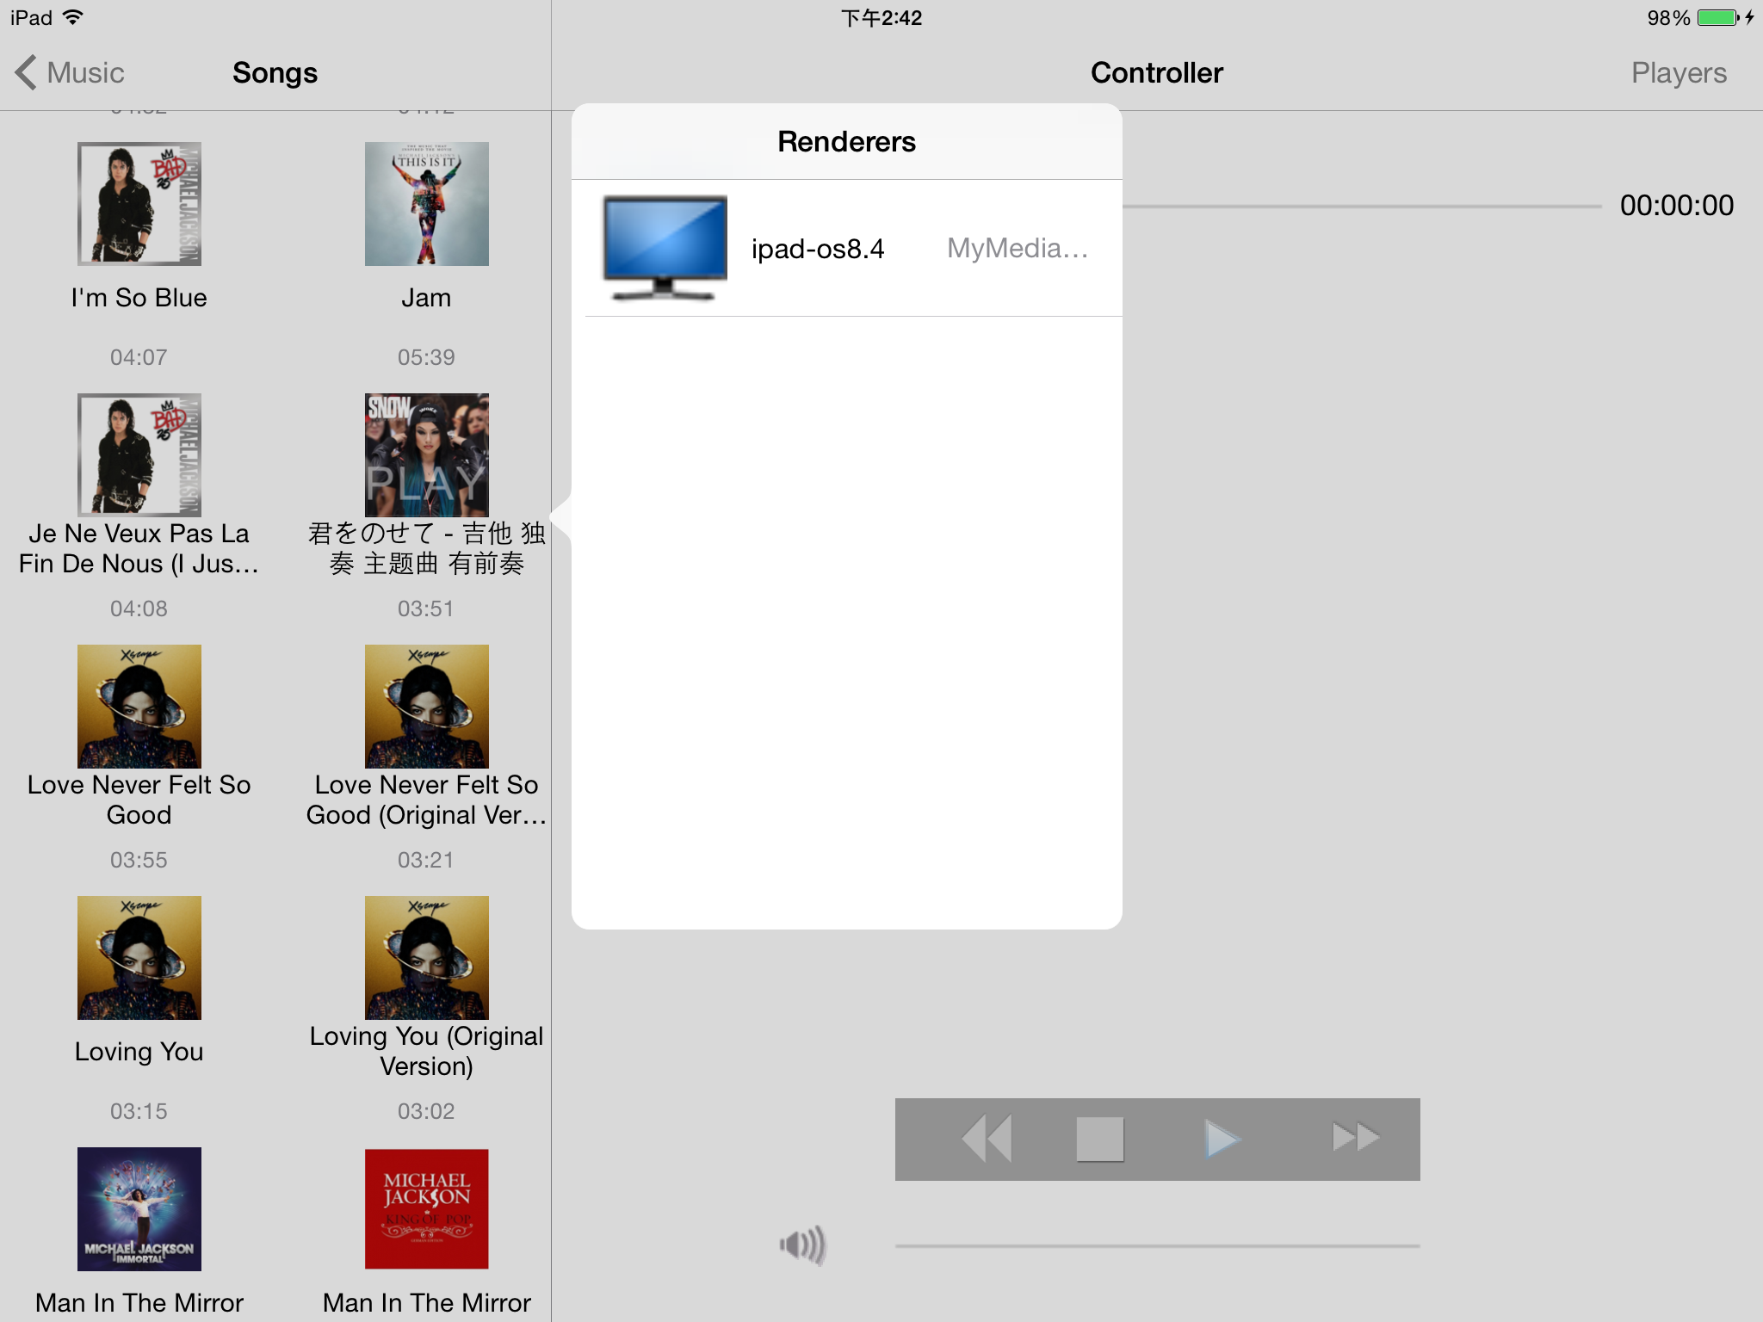The image size is (1763, 1322).
Task: Click the monitor icon for ipad-os8.4
Action: click(x=664, y=248)
